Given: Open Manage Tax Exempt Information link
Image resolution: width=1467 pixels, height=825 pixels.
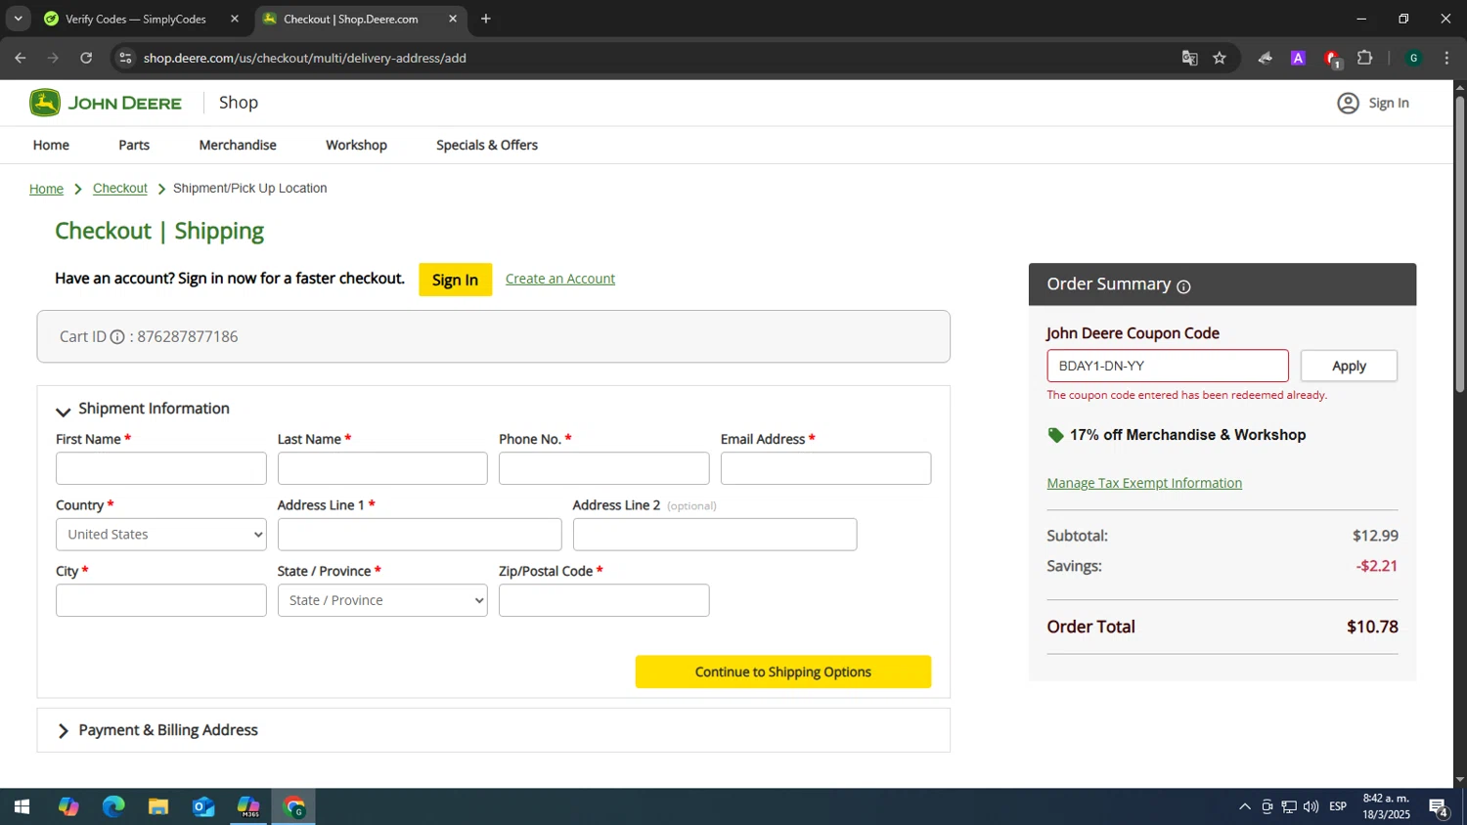Looking at the screenshot, I should click(1144, 483).
